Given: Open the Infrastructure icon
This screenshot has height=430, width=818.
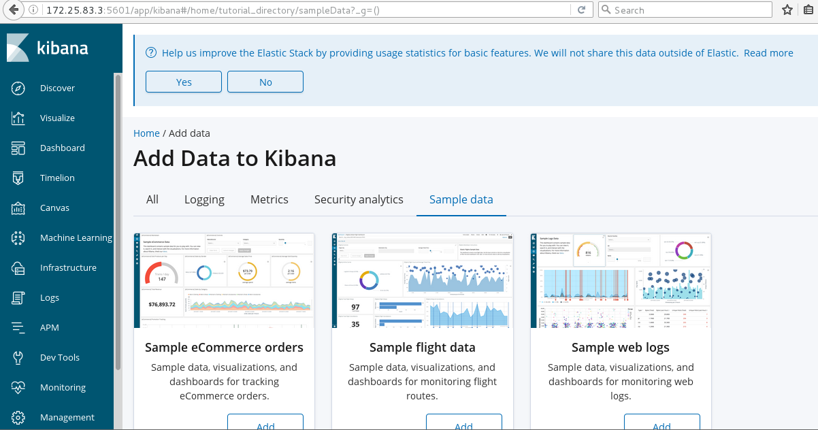Looking at the screenshot, I should click(x=18, y=268).
